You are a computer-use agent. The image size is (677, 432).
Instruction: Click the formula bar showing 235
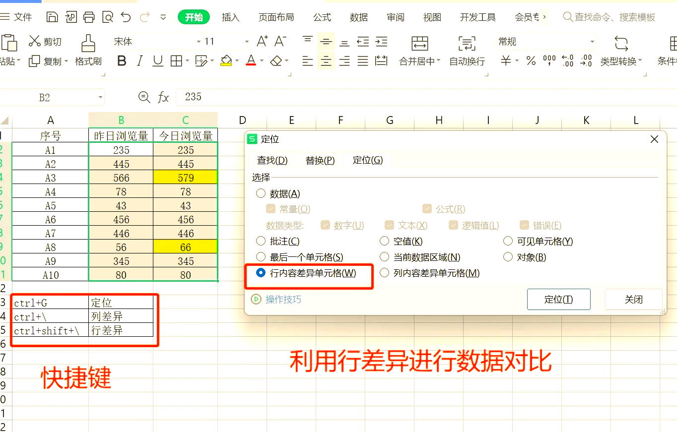[x=426, y=97]
